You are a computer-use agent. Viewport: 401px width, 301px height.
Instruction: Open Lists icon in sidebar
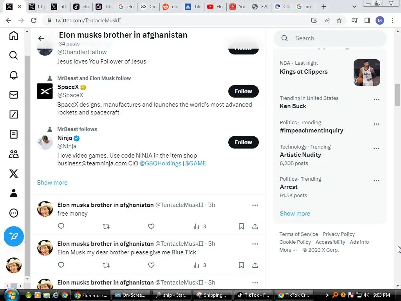pos(14,134)
